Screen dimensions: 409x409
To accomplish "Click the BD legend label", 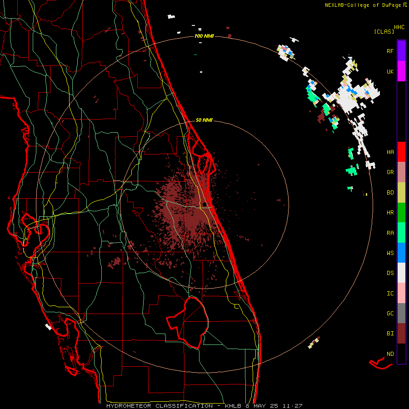I will point(390,193).
